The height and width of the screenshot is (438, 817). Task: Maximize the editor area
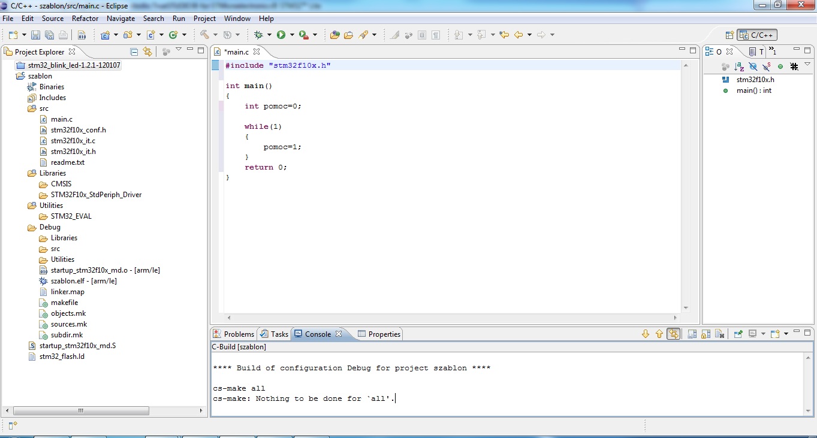pos(693,50)
